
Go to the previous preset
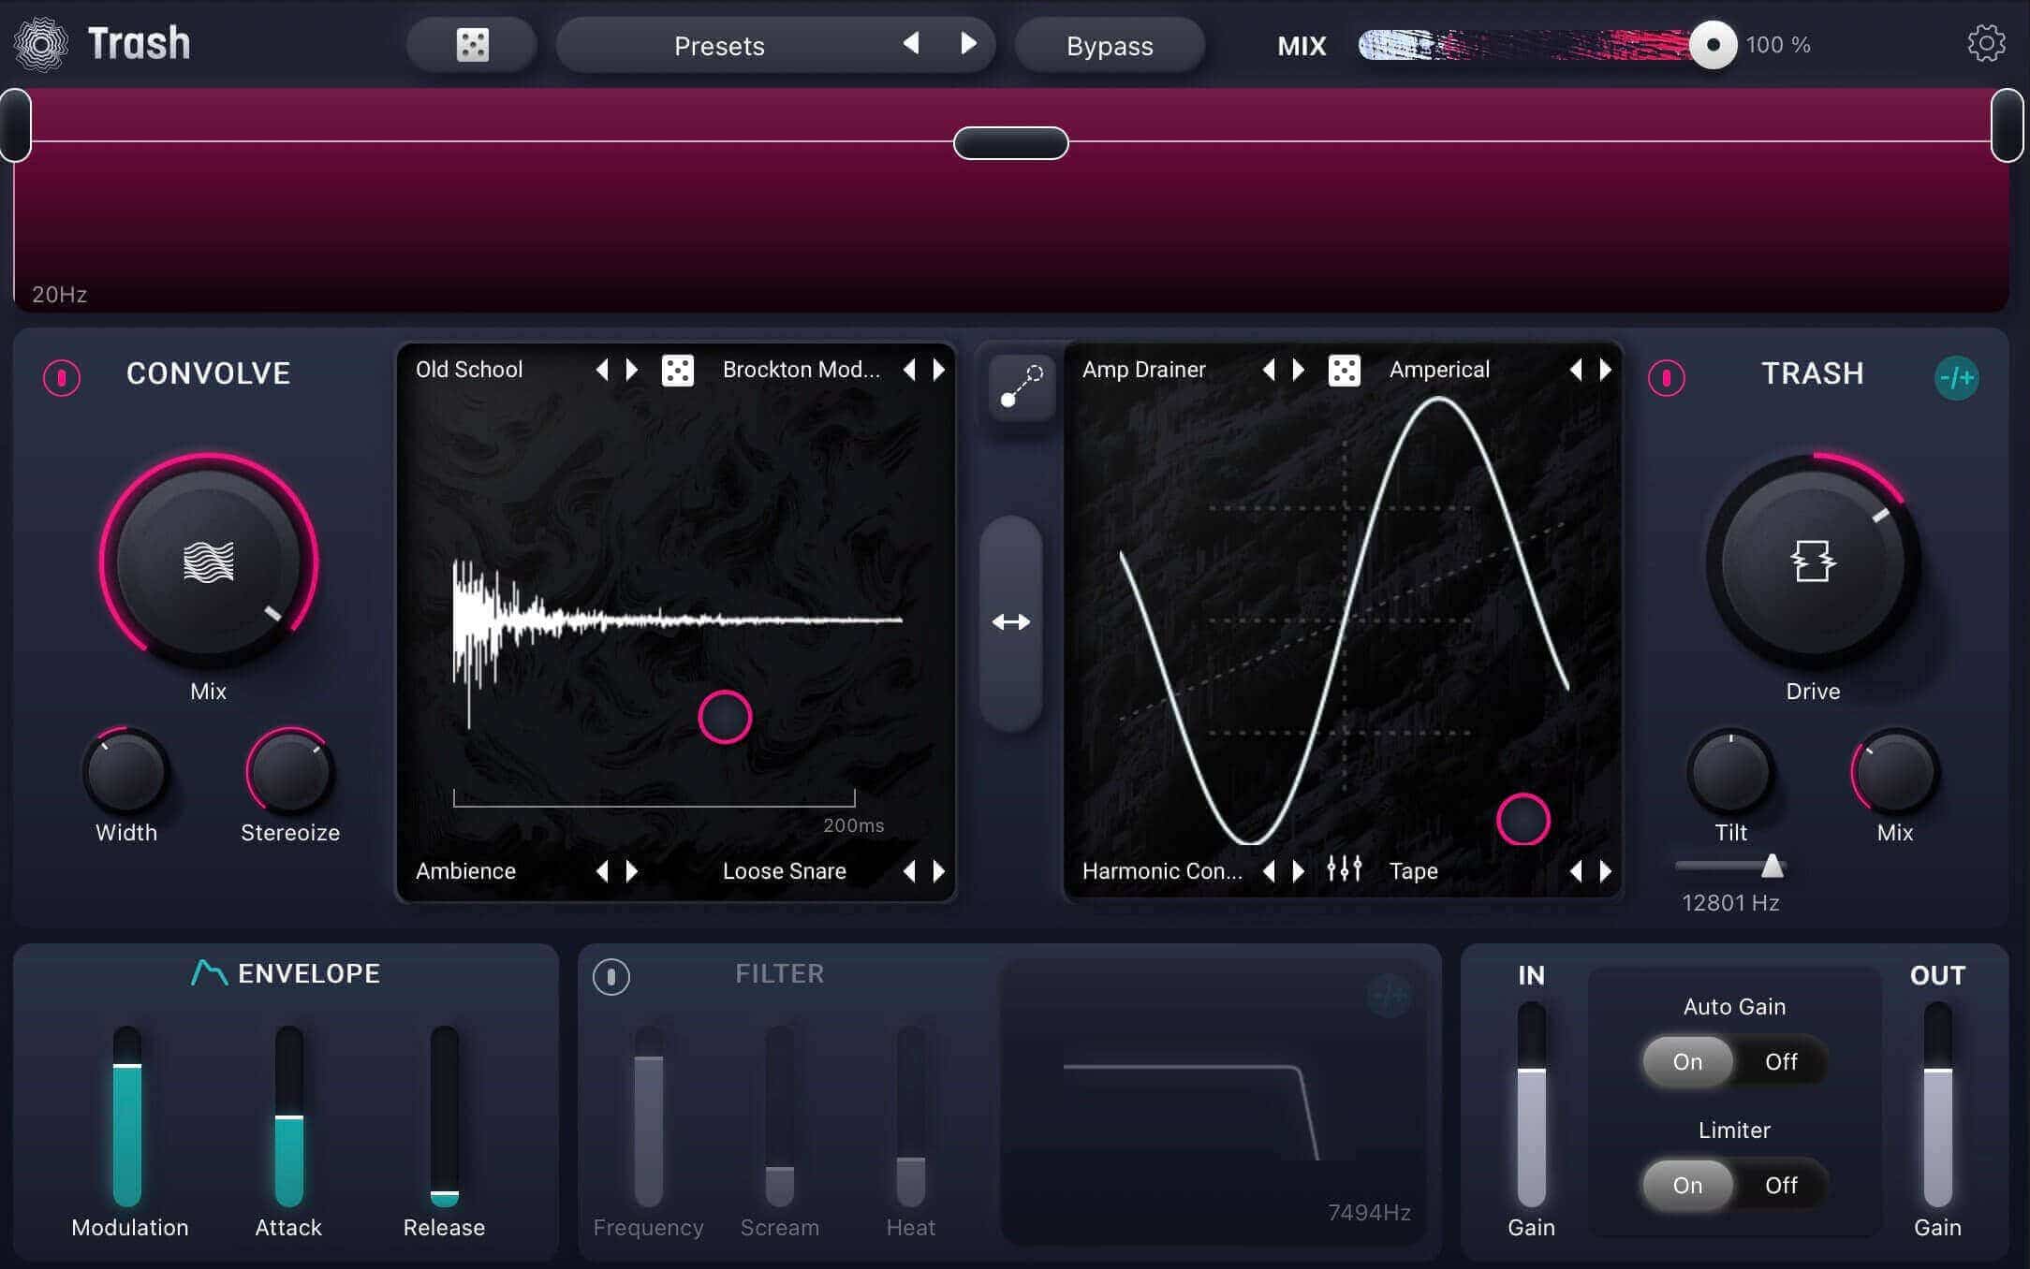pos(911,43)
